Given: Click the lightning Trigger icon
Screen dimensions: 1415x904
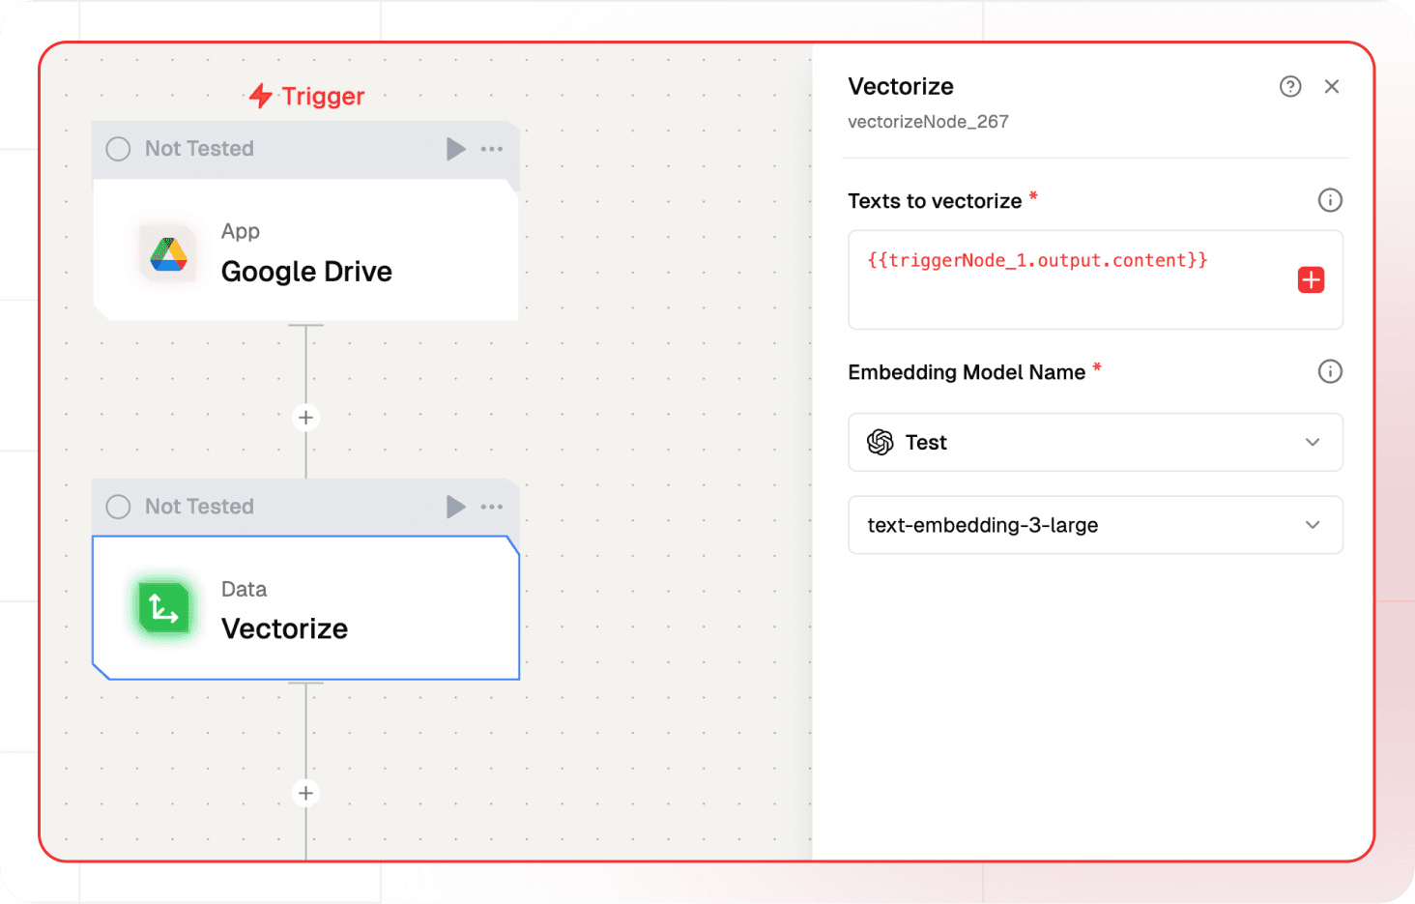Looking at the screenshot, I should [x=260, y=96].
